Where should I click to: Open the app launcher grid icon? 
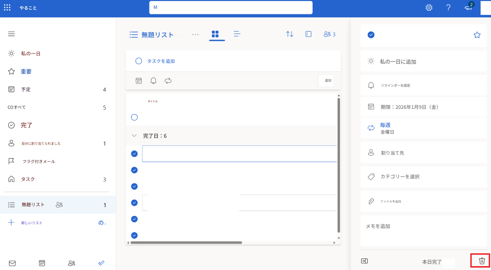(7, 8)
